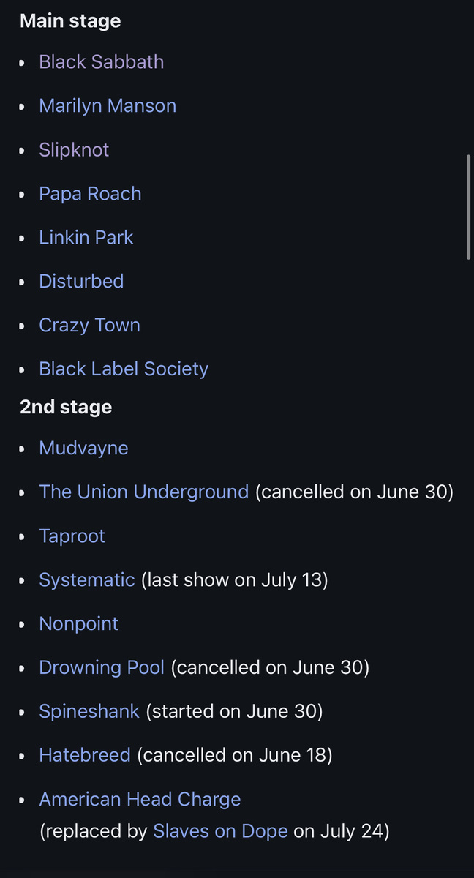
Task: Go to the Drowning Pool page
Action: tap(102, 668)
